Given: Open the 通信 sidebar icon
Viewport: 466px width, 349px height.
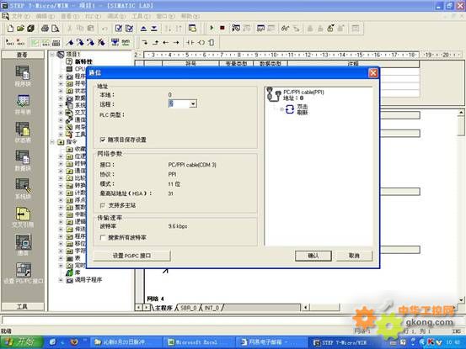Looking at the screenshot, I should [x=23, y=245].
